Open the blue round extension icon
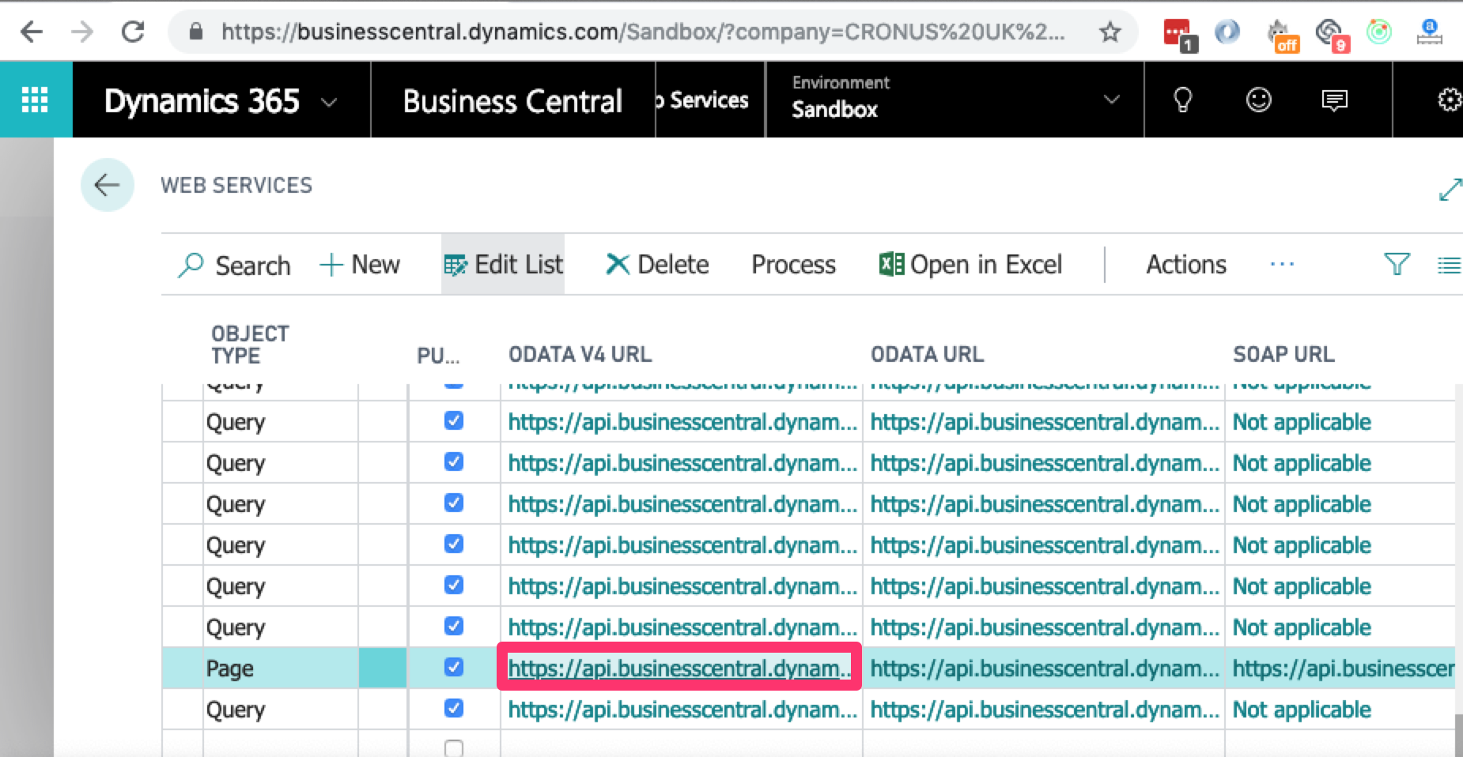This screenshot has height=757, width=1463. click(x=1227, y=32)
